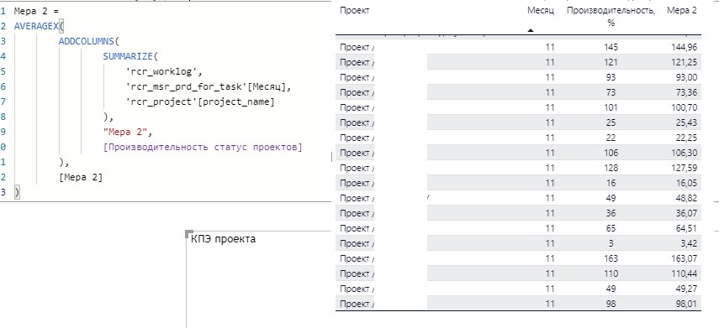Viewport: 719px width, 328px height.
Task: Select the Мера 2 value 163,07
Action: click(x=685, y=258)
